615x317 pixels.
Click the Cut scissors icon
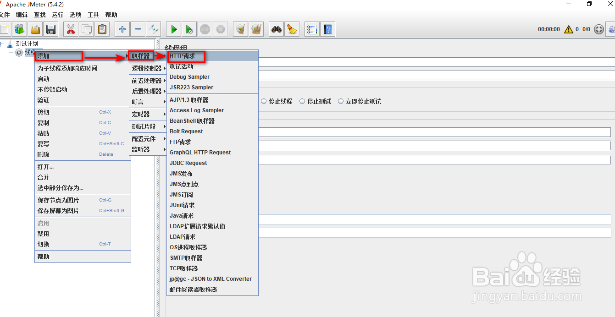(x=71, y=29)
